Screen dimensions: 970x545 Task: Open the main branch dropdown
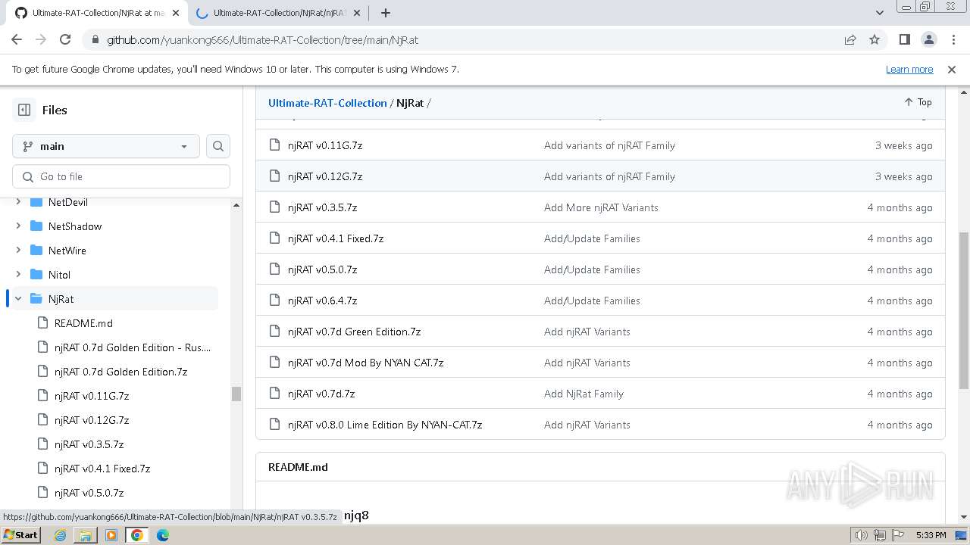click(x=106, y=146)
